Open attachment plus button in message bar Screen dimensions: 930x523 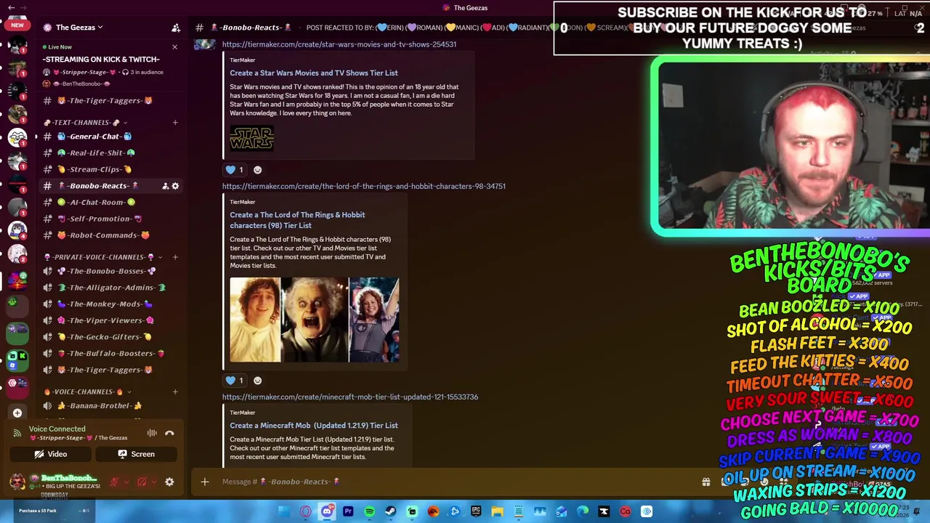point(205,482)
